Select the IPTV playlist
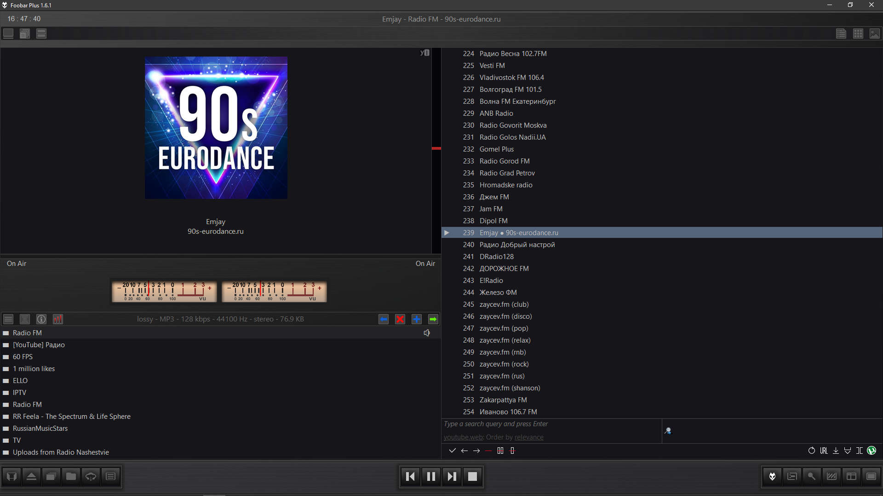Image resolution: width=883 pixels, height=496 pixels. click(19, 393)
